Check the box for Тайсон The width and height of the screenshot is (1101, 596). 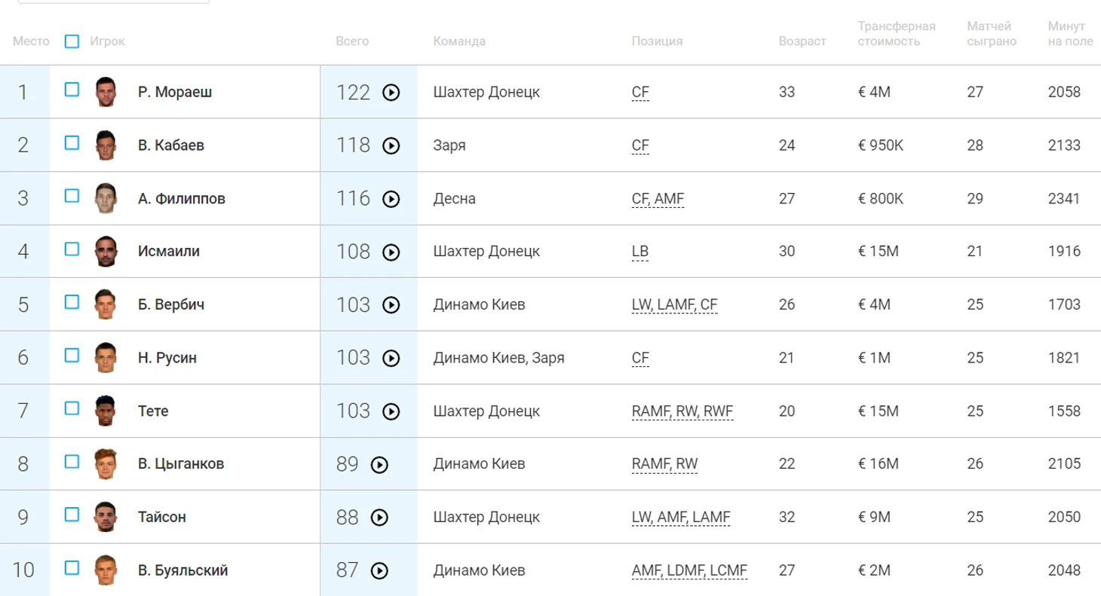tap(72, 515)
